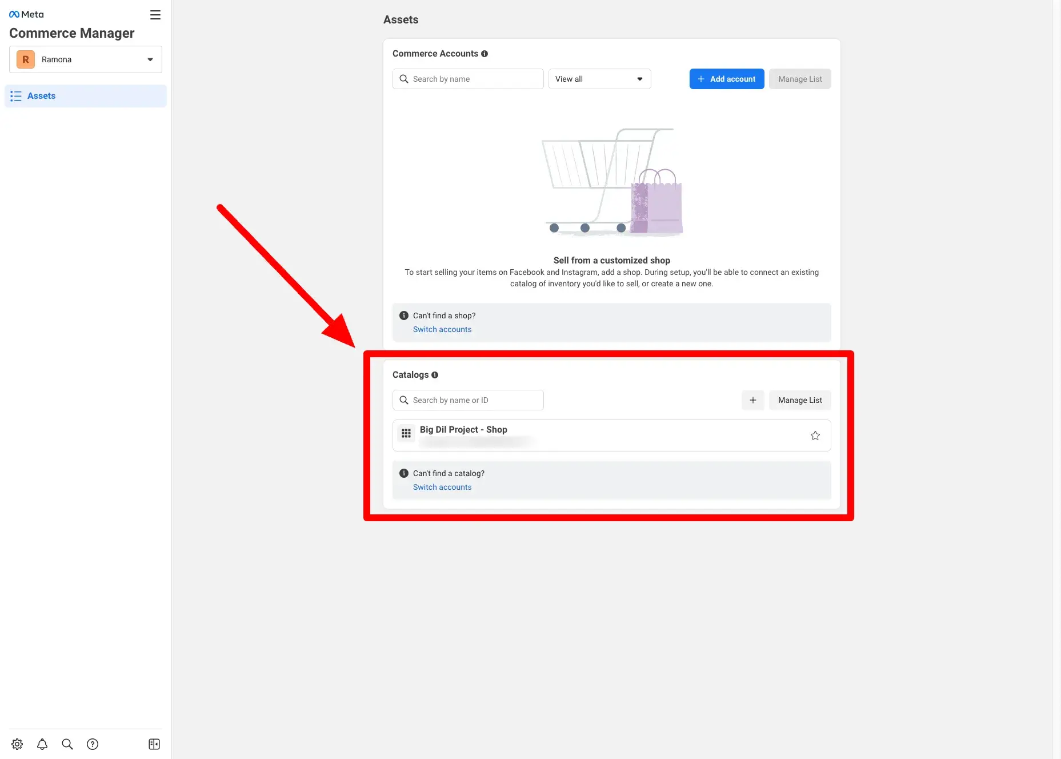Open the notifications bell
Screen dimensions: 1061x759
(42, 744)
